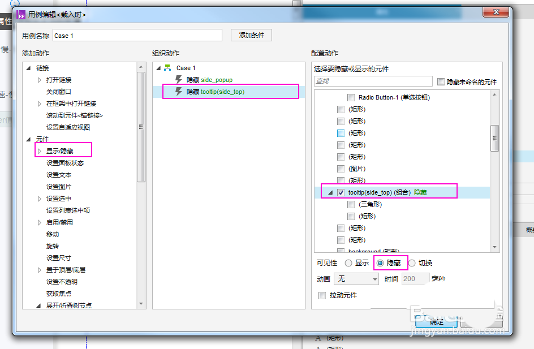Click the 时间 input showing 200
Image resolution: width=534 pixels, height=349 pixels.
[x=415, y=278]
